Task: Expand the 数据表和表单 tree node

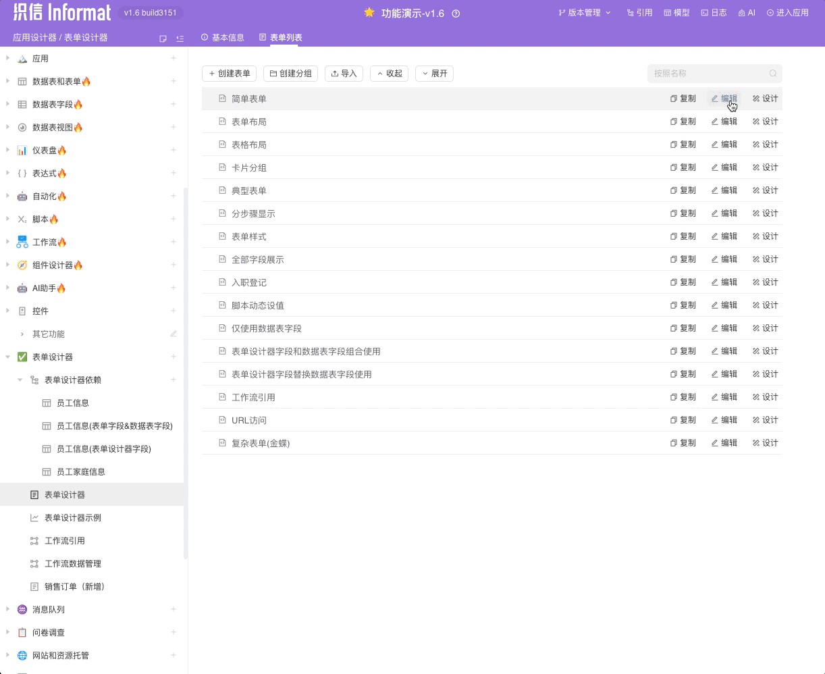Action: pyautogui.click(x=8, y=81)
